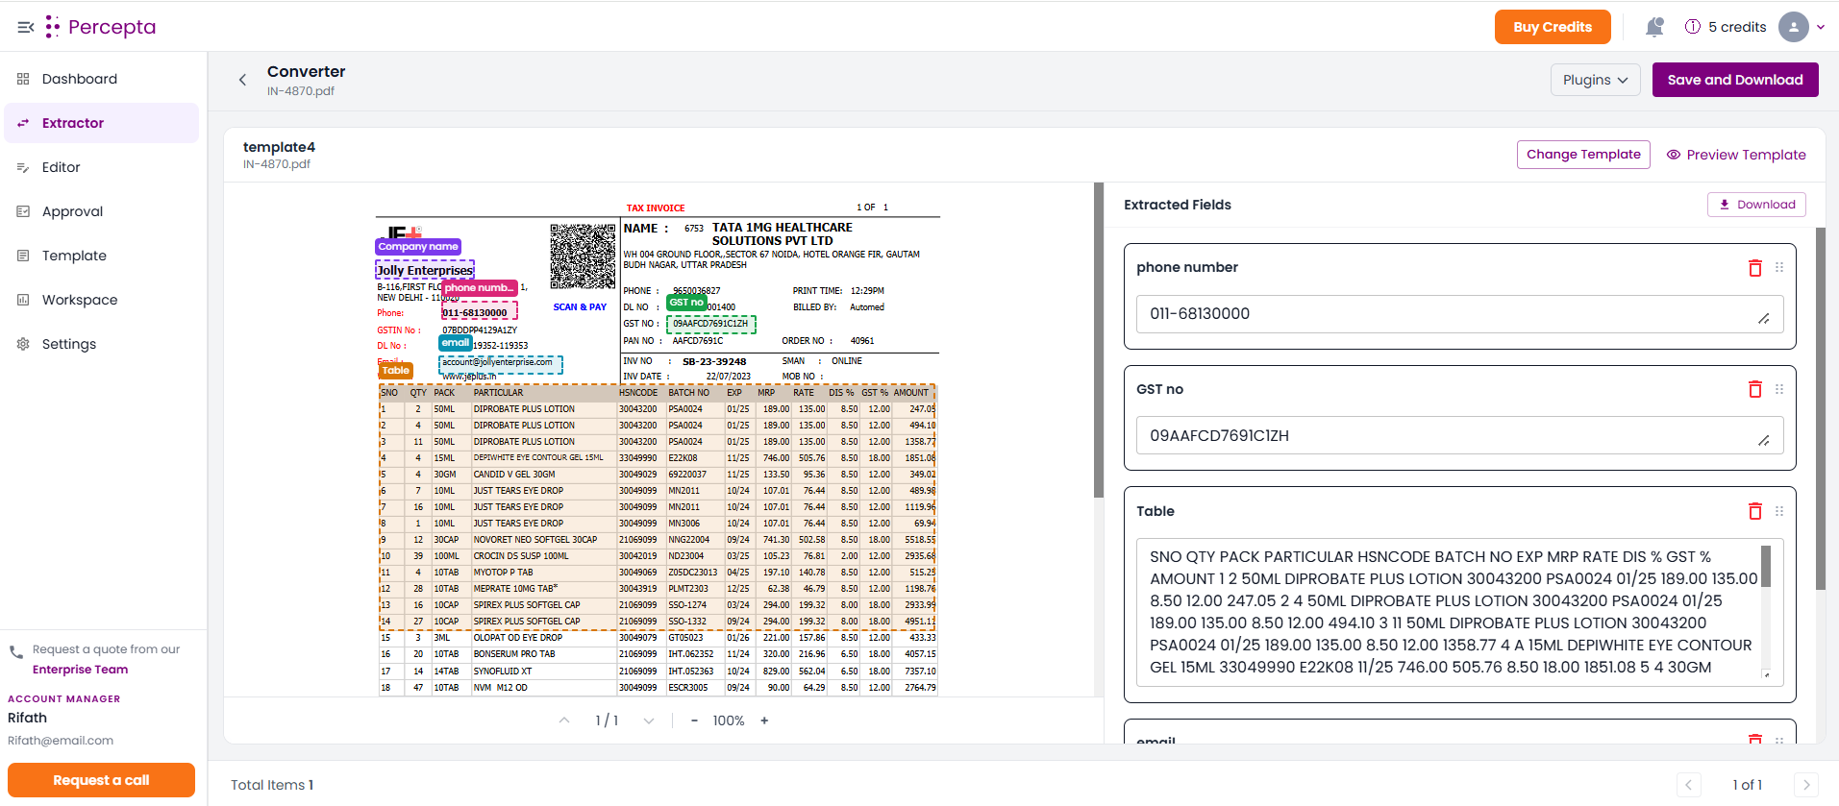
Task: Click the Settings gear icon
Action: (23, 344)
